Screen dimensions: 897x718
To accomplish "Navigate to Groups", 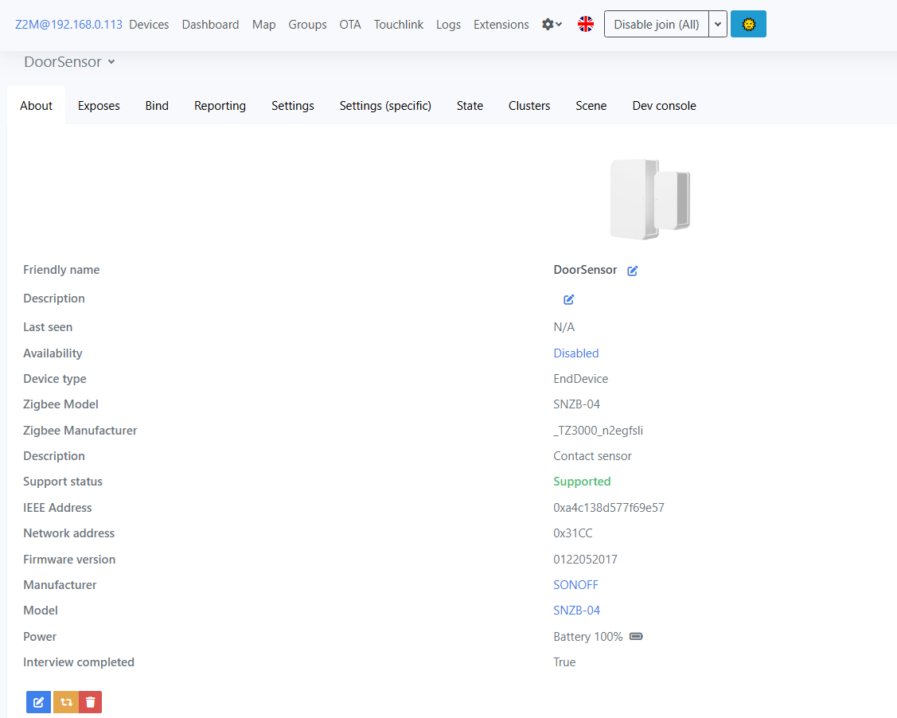I will pyautogui.click(x=307, y=25).
